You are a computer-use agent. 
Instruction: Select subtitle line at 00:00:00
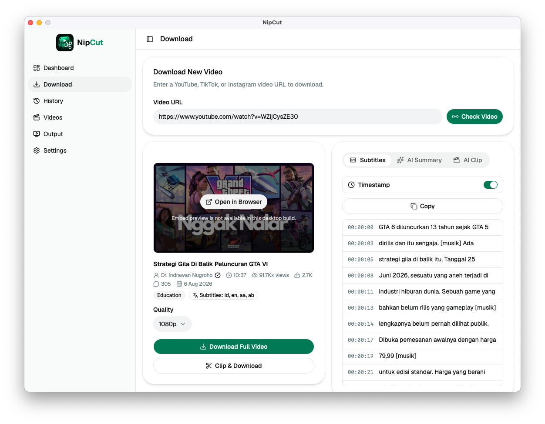(423, 227)
